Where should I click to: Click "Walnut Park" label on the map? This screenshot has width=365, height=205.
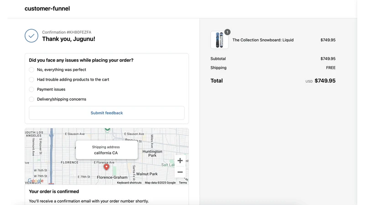pos(147,174)
